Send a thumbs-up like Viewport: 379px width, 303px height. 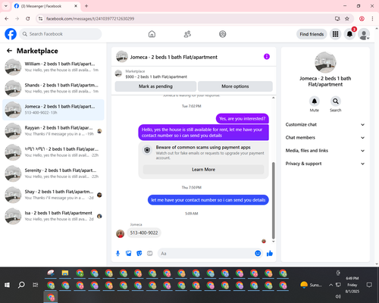(x=270, y=253)
